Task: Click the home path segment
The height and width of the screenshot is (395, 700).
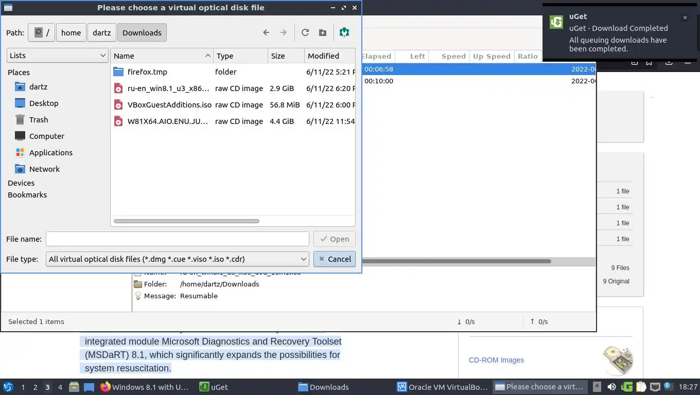Action: 71,32
